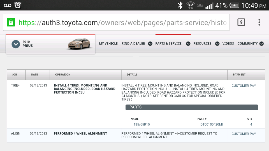Tap the gold Prius car thumbnail
The height and width of the screenshot is (151, 269).
pos(80,44)
